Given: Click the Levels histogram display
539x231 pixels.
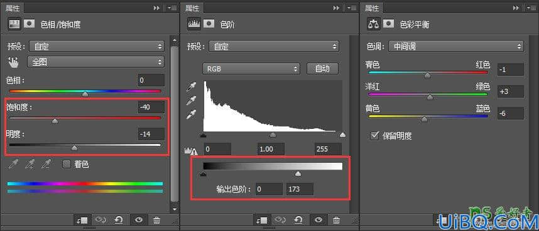Looking at the screenshot, I should (273, 106).
